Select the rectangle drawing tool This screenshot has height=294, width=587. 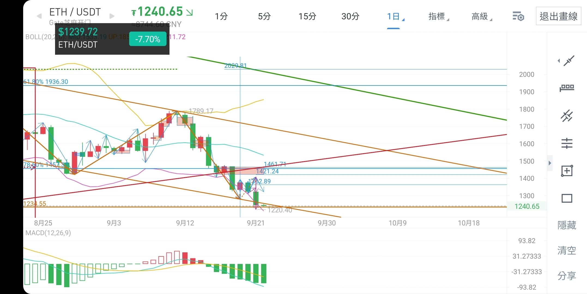pyautogui.click(x=567, y=198)
